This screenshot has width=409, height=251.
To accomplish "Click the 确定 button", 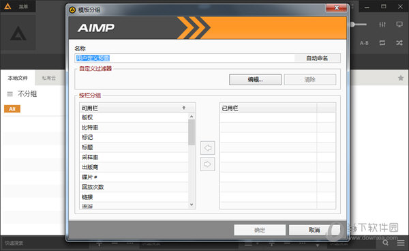I will coord(260,230).
